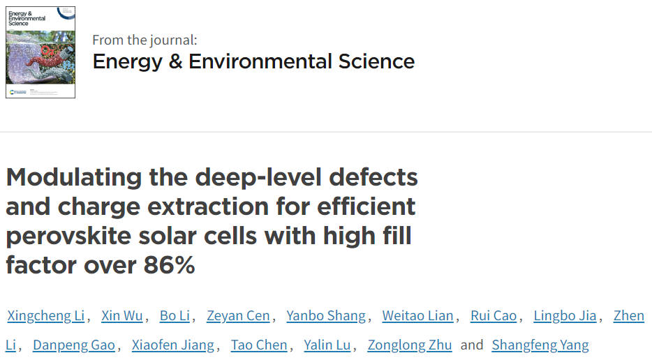Open the journal cover thumbnail image
652x360 pixels.
pyautogui.click(x=40, y=52)
